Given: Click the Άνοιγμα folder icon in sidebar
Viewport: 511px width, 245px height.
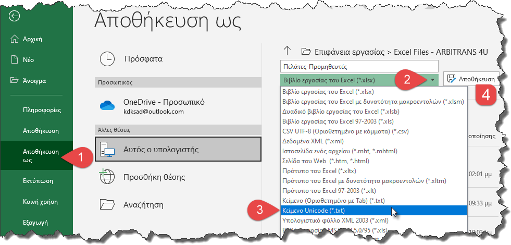Looking at the screenshot, I should 15,80.
